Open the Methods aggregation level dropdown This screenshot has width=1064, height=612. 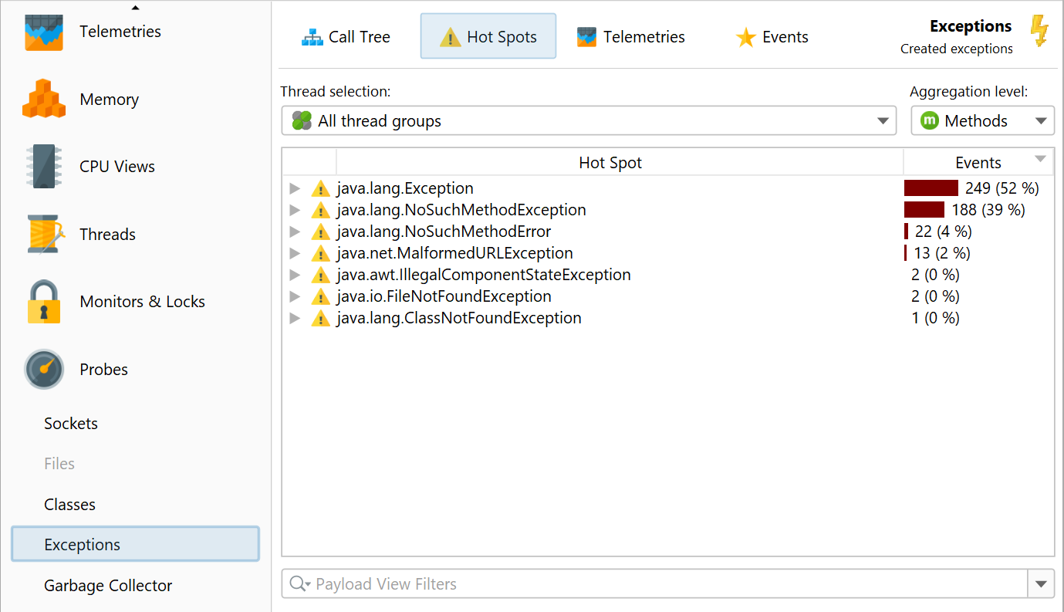pyautogui.click(x=981, y=121)
